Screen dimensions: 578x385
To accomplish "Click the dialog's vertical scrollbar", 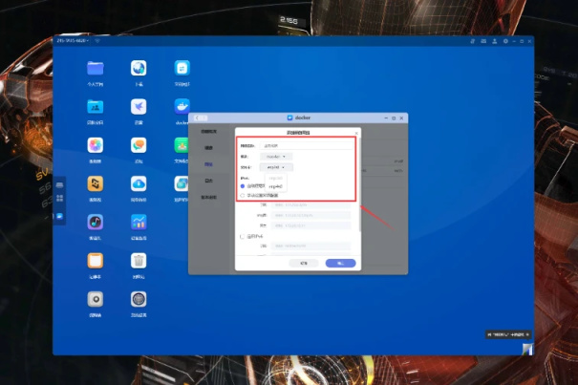I will click(x=359, y=184).
